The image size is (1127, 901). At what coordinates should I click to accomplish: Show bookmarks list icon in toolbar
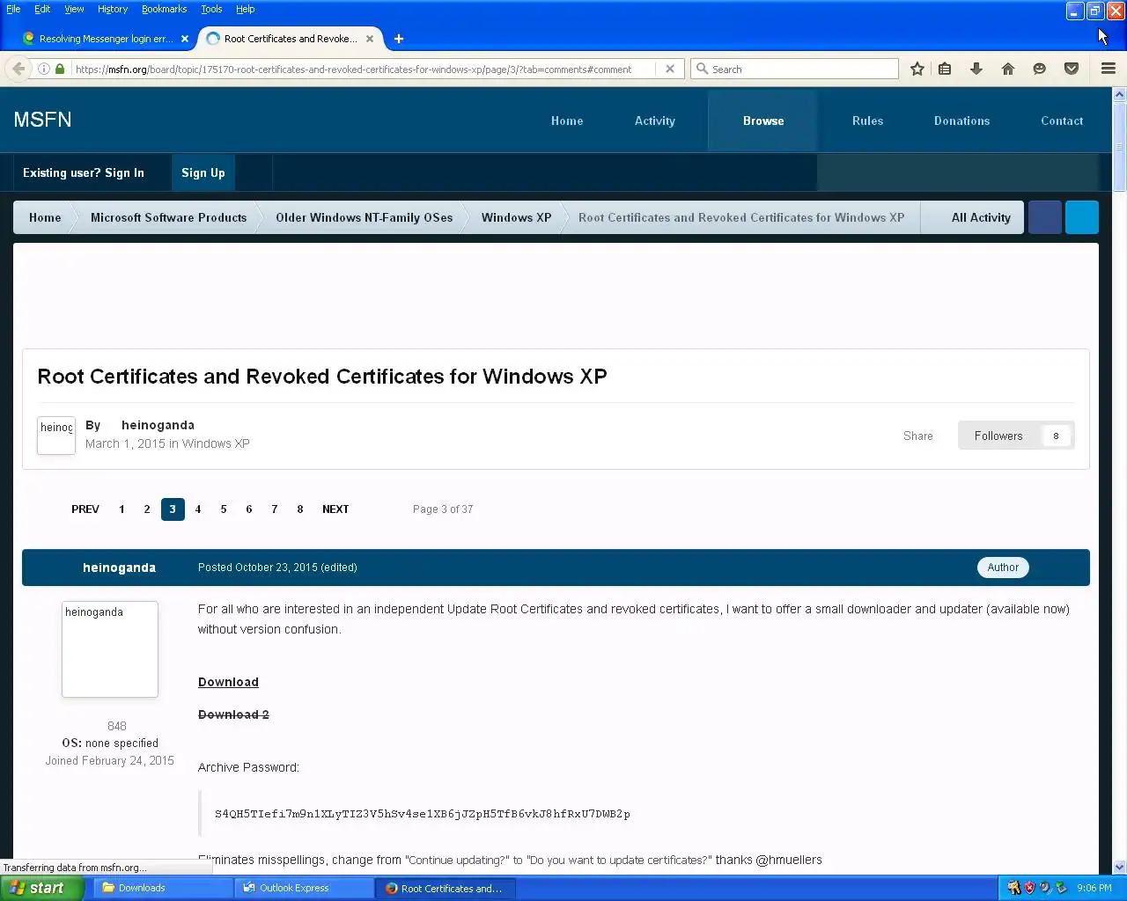(x=945, y=69)
